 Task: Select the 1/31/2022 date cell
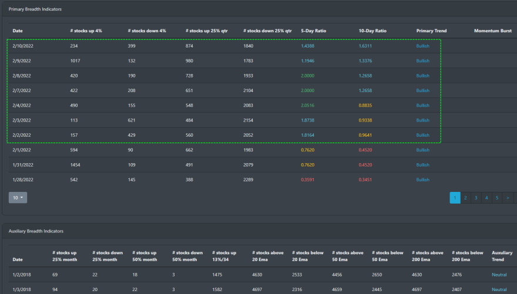pyautogui.click(x=23, y=165)
